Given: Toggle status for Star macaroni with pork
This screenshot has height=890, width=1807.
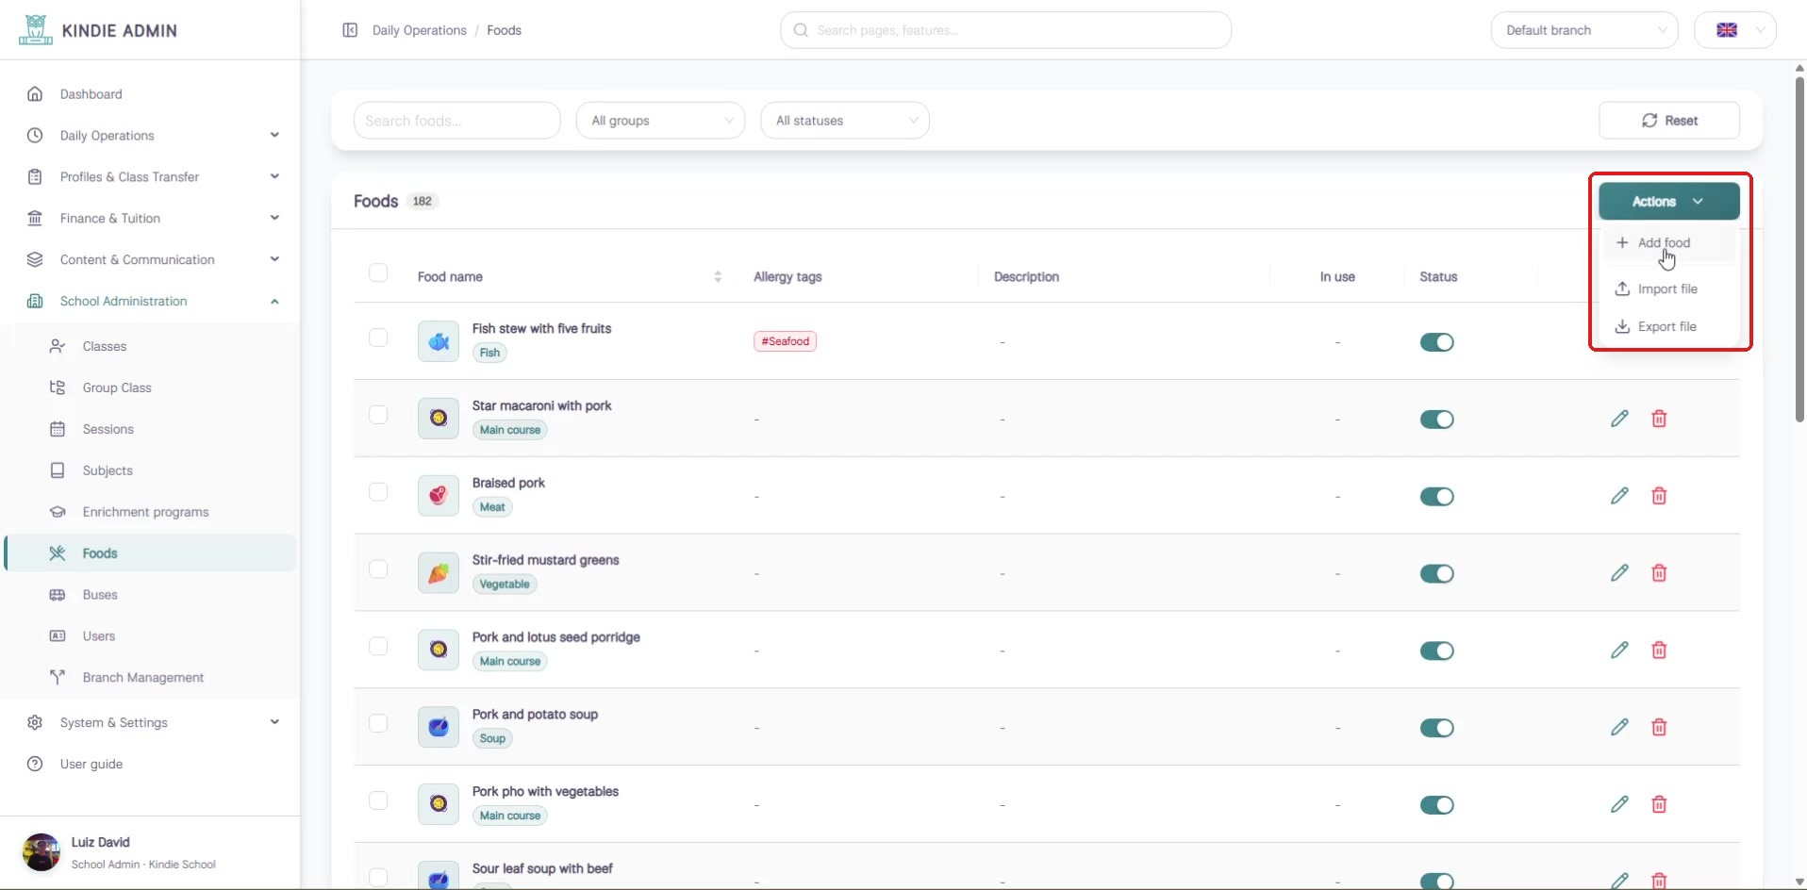Looking at the screenshot, I should pyautogui.click(x=1436, y=420).
